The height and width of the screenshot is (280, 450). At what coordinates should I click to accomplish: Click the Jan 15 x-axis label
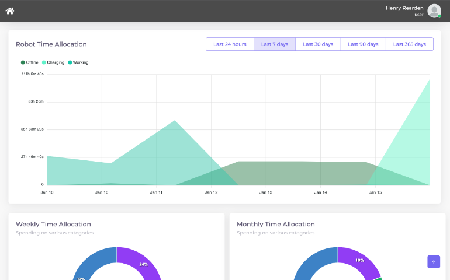[x=375, y=192]
